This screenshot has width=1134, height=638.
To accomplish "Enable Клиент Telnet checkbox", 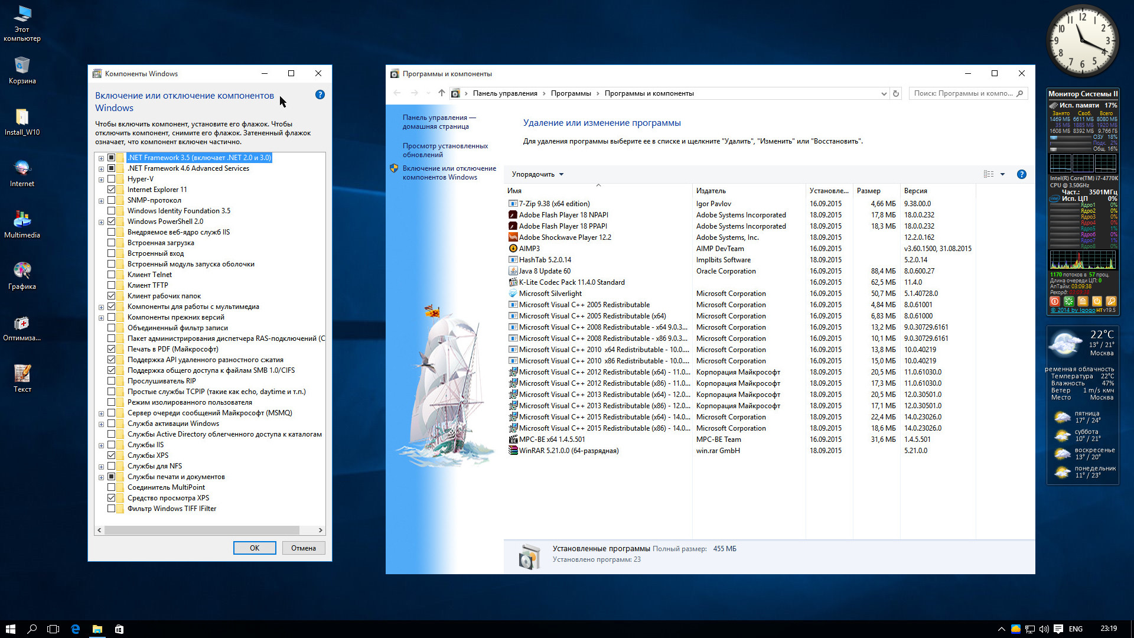I will pos(111,275).
